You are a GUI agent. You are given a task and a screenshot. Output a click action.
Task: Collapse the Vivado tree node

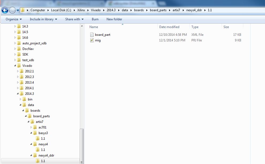tap(15, 65)
